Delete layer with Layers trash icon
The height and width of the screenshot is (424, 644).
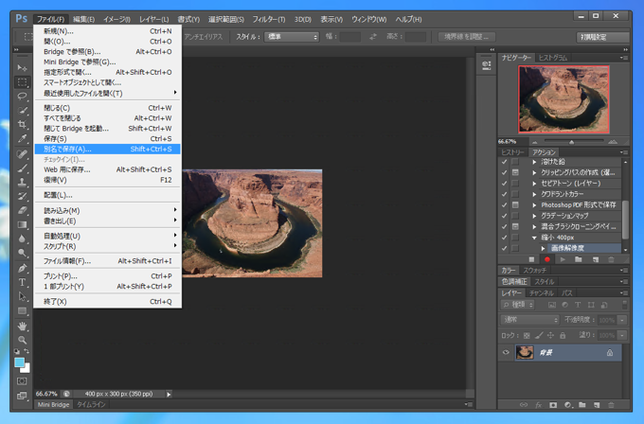pos(611,405)
